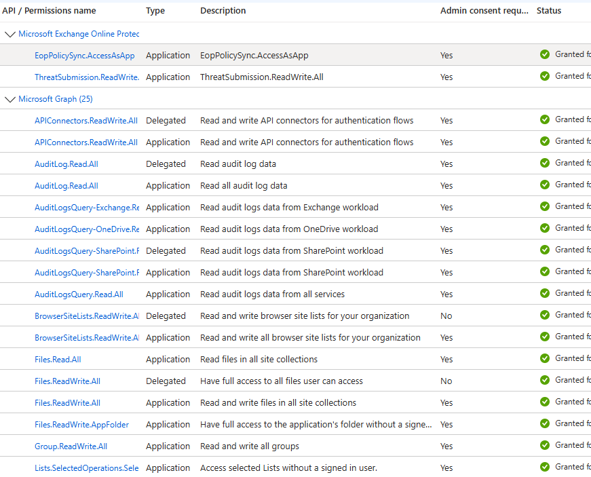
Task: Click the green checkmark for AuditLogsQuery-Exchange row
Action: (x=545, y=206)
